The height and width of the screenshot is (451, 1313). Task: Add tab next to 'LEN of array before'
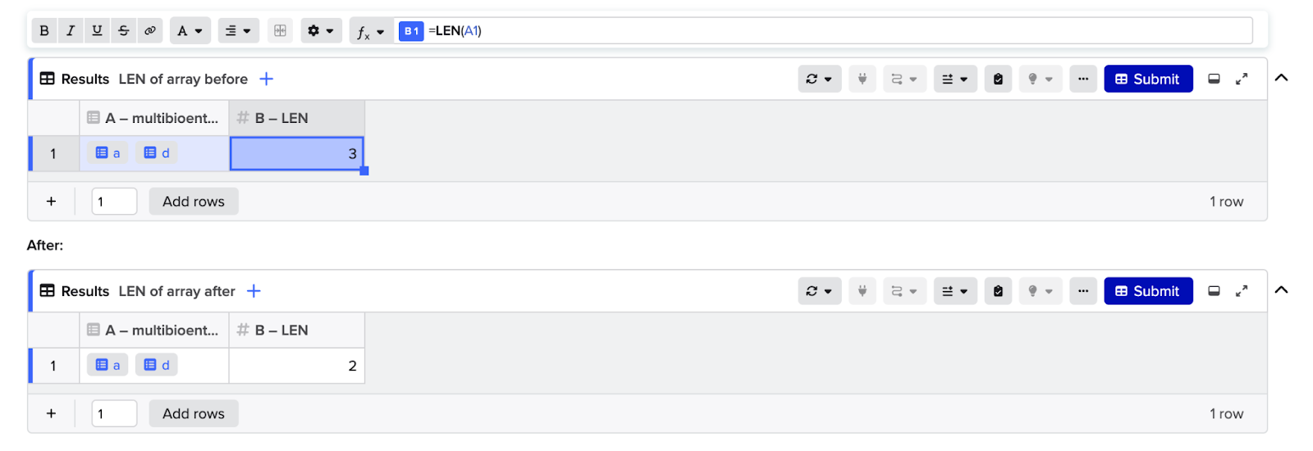267,79
